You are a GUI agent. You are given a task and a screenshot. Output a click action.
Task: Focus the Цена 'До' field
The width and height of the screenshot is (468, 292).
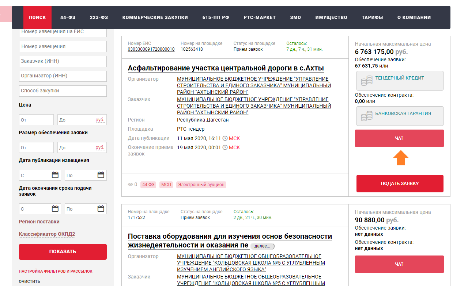[82, 120]
